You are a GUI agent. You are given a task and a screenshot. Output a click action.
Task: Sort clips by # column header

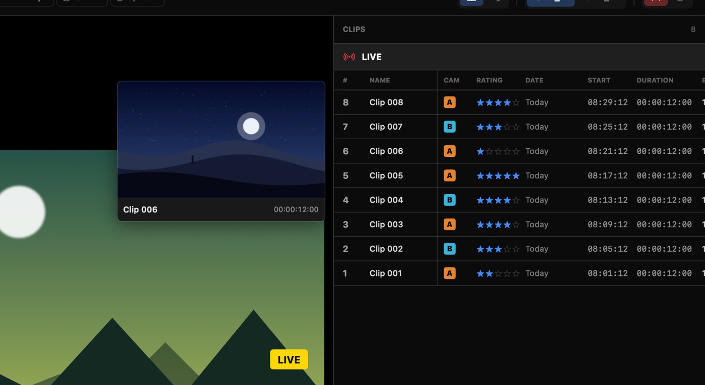click(x=345, y=80)
